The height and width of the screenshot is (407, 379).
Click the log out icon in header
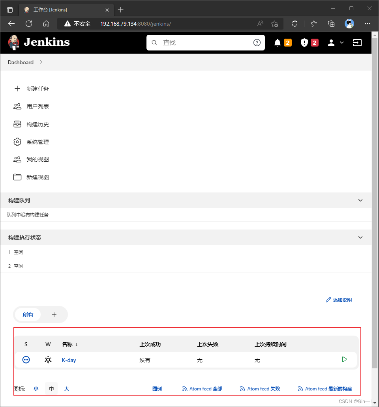357,43
